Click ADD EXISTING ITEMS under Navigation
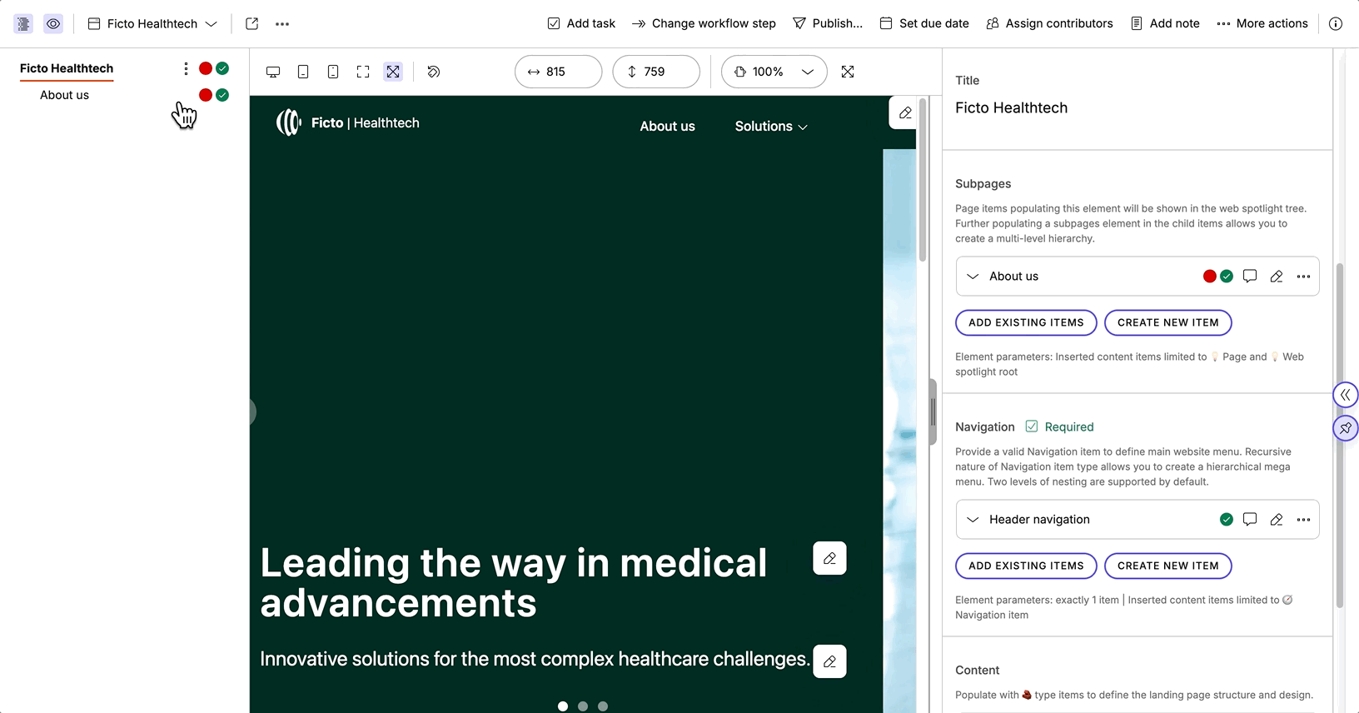The image size is (1359, 713). 1026,566
